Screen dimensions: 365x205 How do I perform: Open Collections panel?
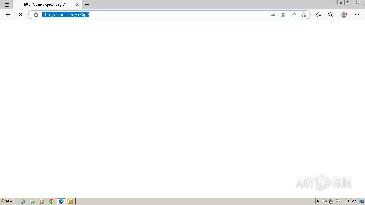[331, 15]
